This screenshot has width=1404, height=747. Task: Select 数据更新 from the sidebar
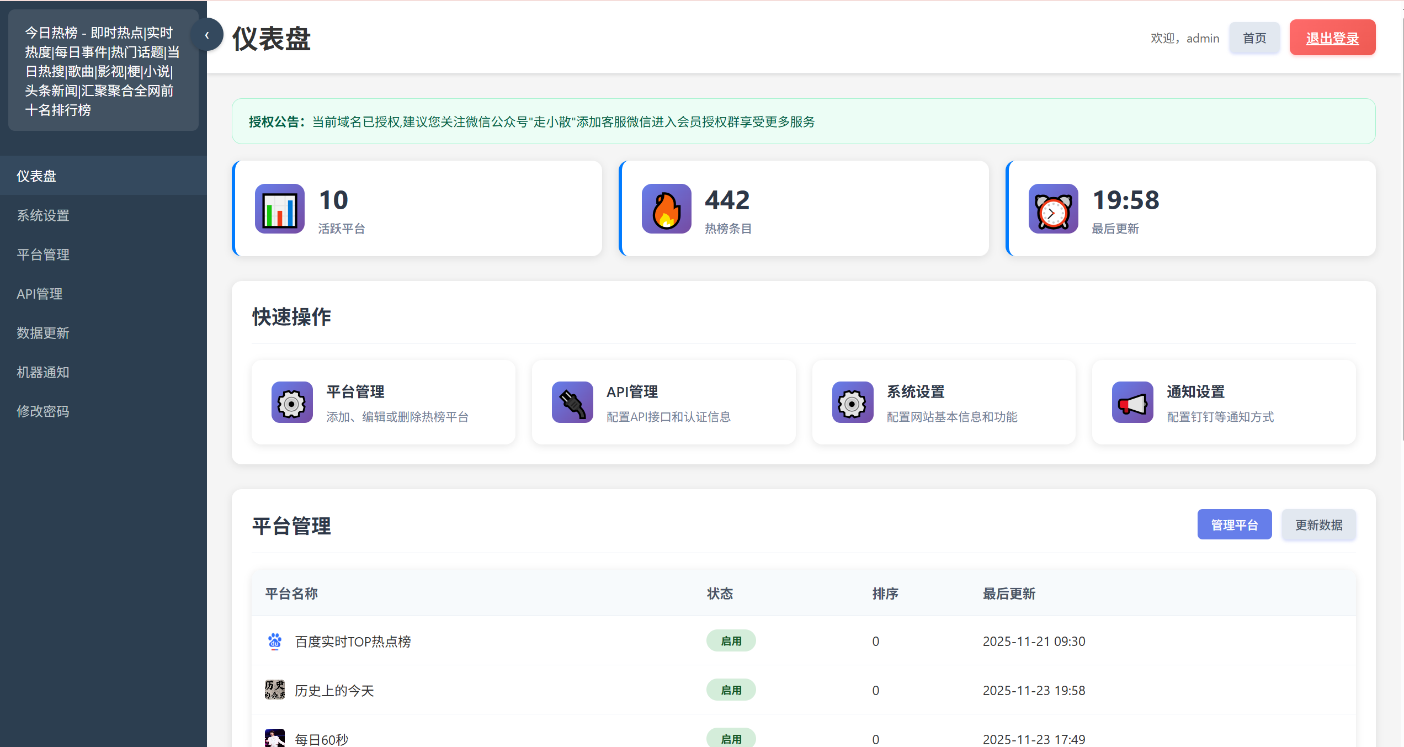pos(43,333)
